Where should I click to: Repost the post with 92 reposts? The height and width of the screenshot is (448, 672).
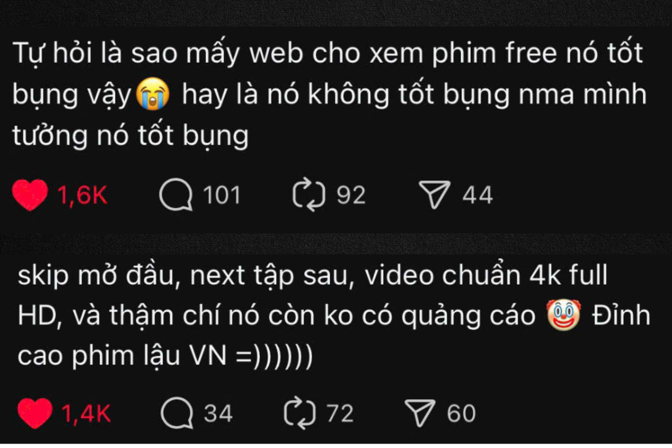coord(309,195)
